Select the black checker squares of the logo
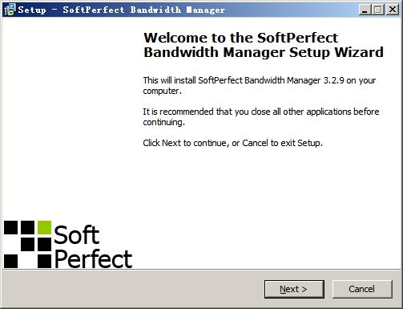Image resolution: width=403 pixels, height=309 pixels. coord(27,244)
